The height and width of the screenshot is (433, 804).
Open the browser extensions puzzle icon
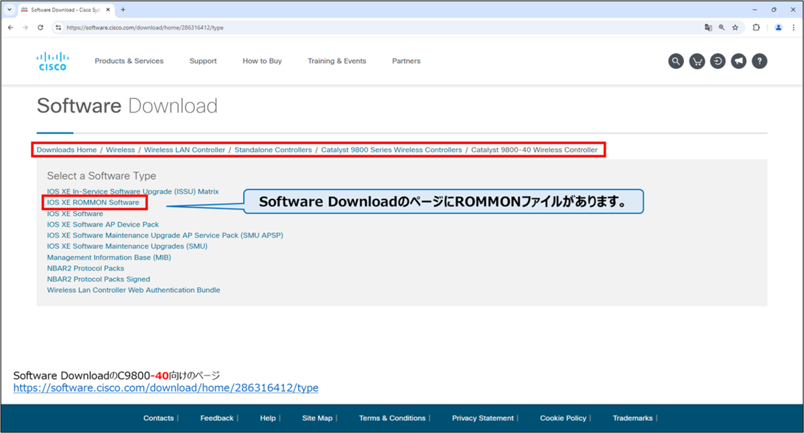(756, 27)
